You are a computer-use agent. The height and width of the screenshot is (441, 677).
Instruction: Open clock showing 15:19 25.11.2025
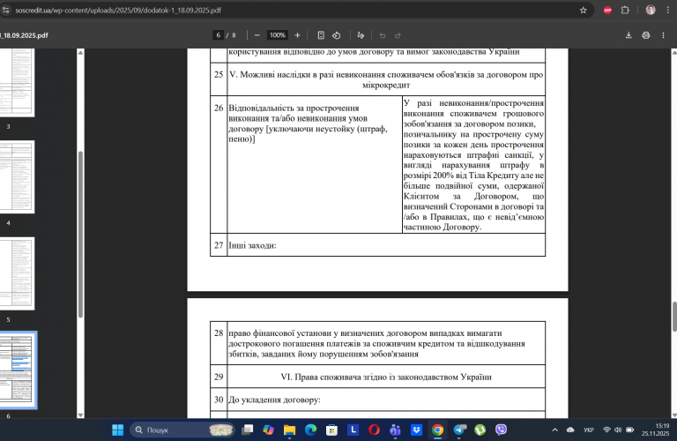click(x=656, y=430)
